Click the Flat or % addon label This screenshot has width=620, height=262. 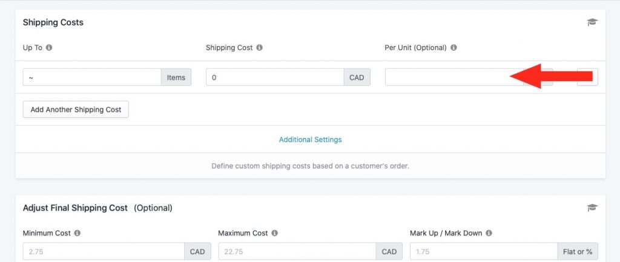pyautogui.click(x=578, y=251)
